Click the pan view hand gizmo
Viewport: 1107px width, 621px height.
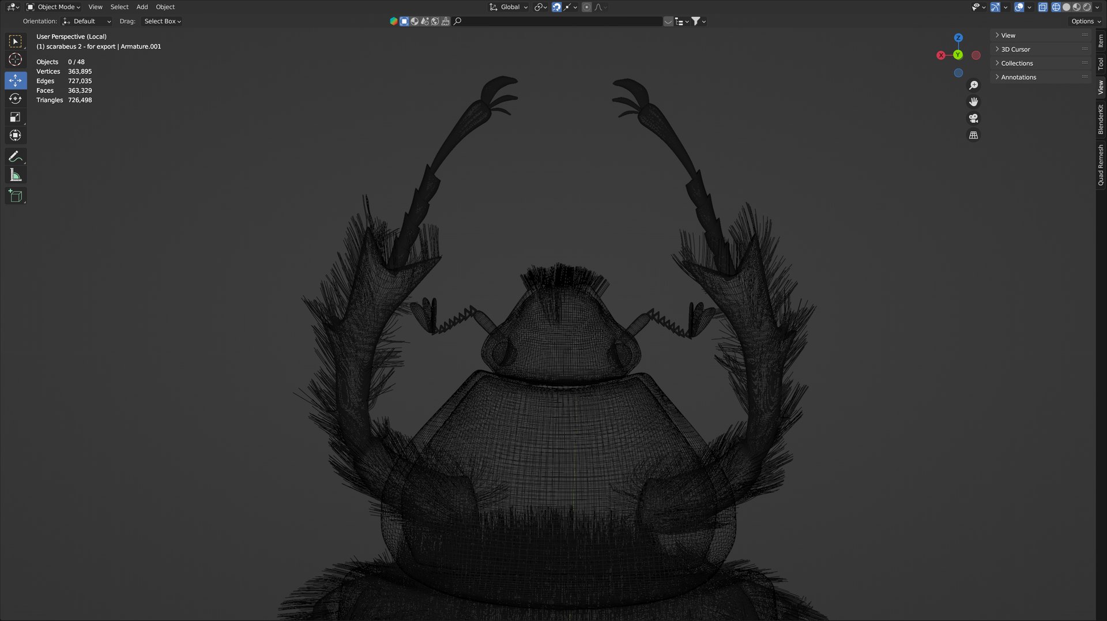pyautogui.click(x=973, y=102)
